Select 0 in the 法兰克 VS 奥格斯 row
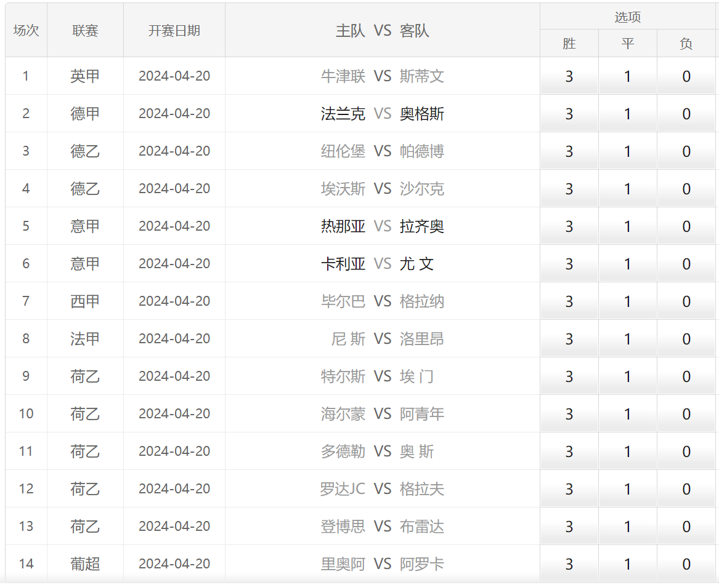This screenshot has height=585, width=719. (686, 114)
